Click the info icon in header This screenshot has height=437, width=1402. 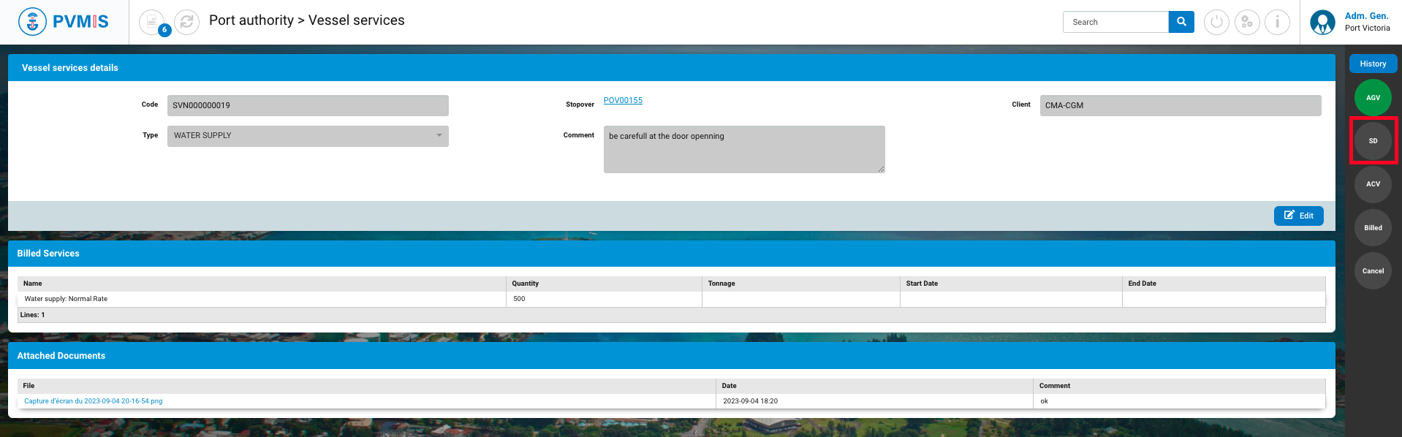[1277, 22]
